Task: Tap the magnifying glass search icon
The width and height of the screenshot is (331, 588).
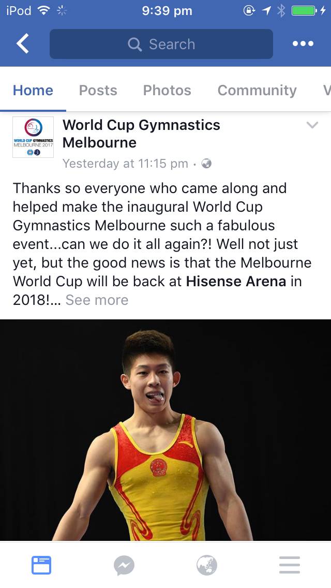Action: [x=135, y=44]
